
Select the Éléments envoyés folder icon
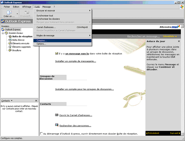pos(10,43)
